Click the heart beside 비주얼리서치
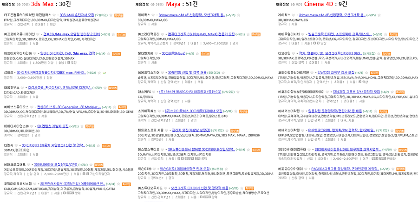Screen dimensions: 418x202 [302, 34]
